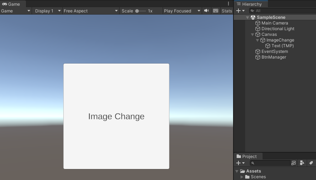Open the Game view options kebab menu
The width and height of the screenshot is (316, 180).
228,4
